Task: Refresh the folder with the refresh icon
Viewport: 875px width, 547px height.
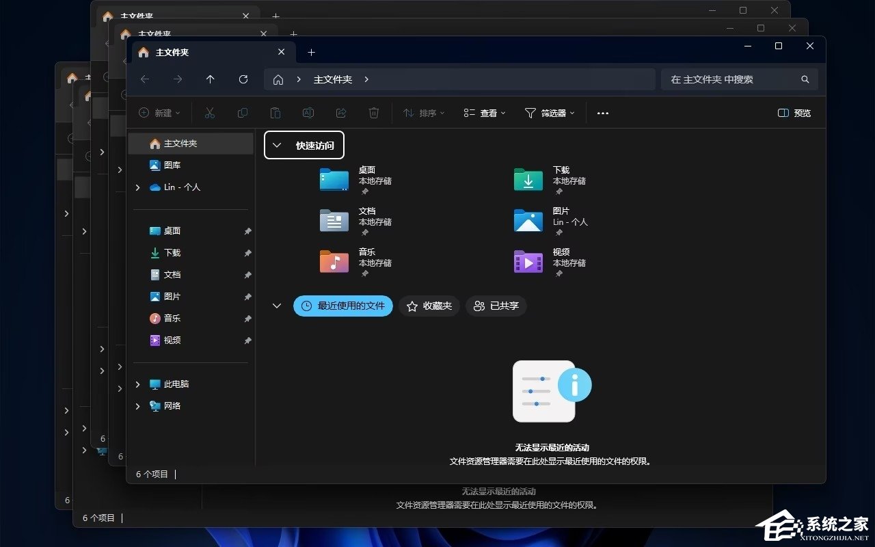Action: 243,79
